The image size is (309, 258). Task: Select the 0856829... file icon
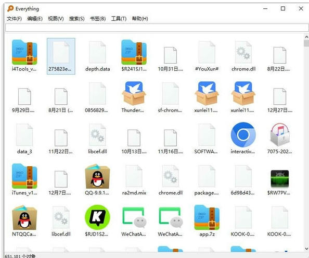[x=97, y=94]
